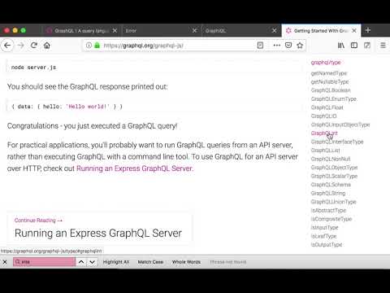
Task: Open GraphQLNonNull in sidebar
Action: pyautogui.click(x=331, y=159)
